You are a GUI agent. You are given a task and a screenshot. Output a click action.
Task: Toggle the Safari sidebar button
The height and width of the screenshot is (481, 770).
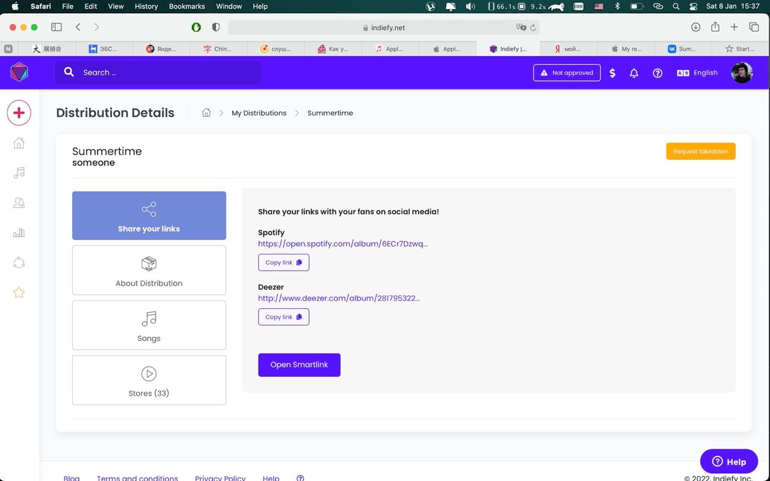coord(57,27)
